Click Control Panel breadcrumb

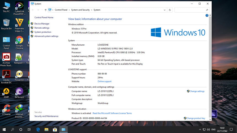pos(61,10)
